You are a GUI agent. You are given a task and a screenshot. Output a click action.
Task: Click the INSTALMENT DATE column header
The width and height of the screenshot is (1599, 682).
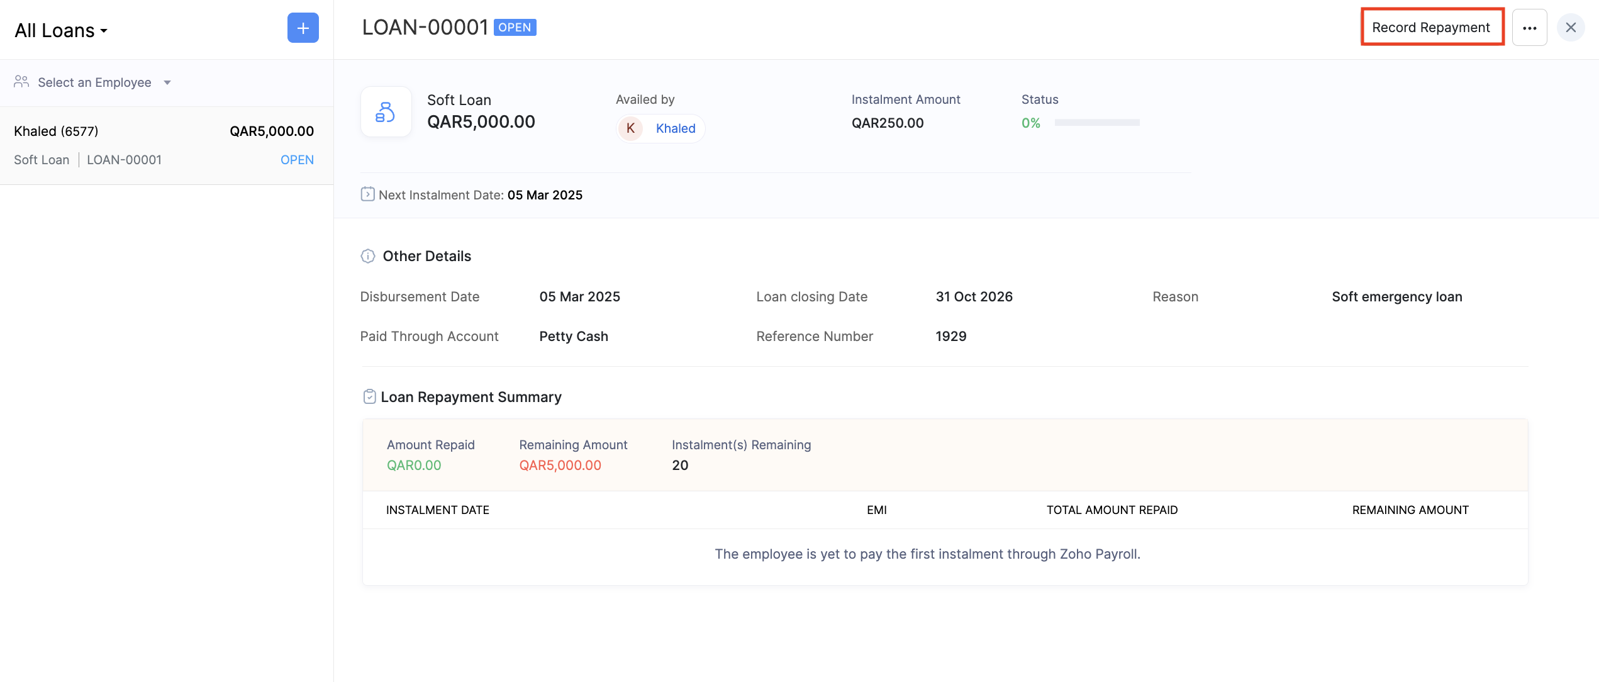[x=437, y=510]
